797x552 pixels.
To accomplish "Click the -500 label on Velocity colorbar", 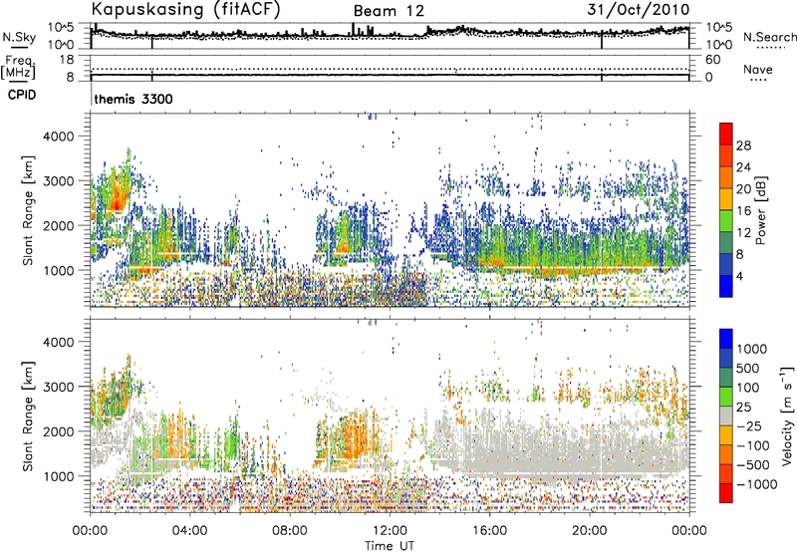I will [x=753, y=464].
